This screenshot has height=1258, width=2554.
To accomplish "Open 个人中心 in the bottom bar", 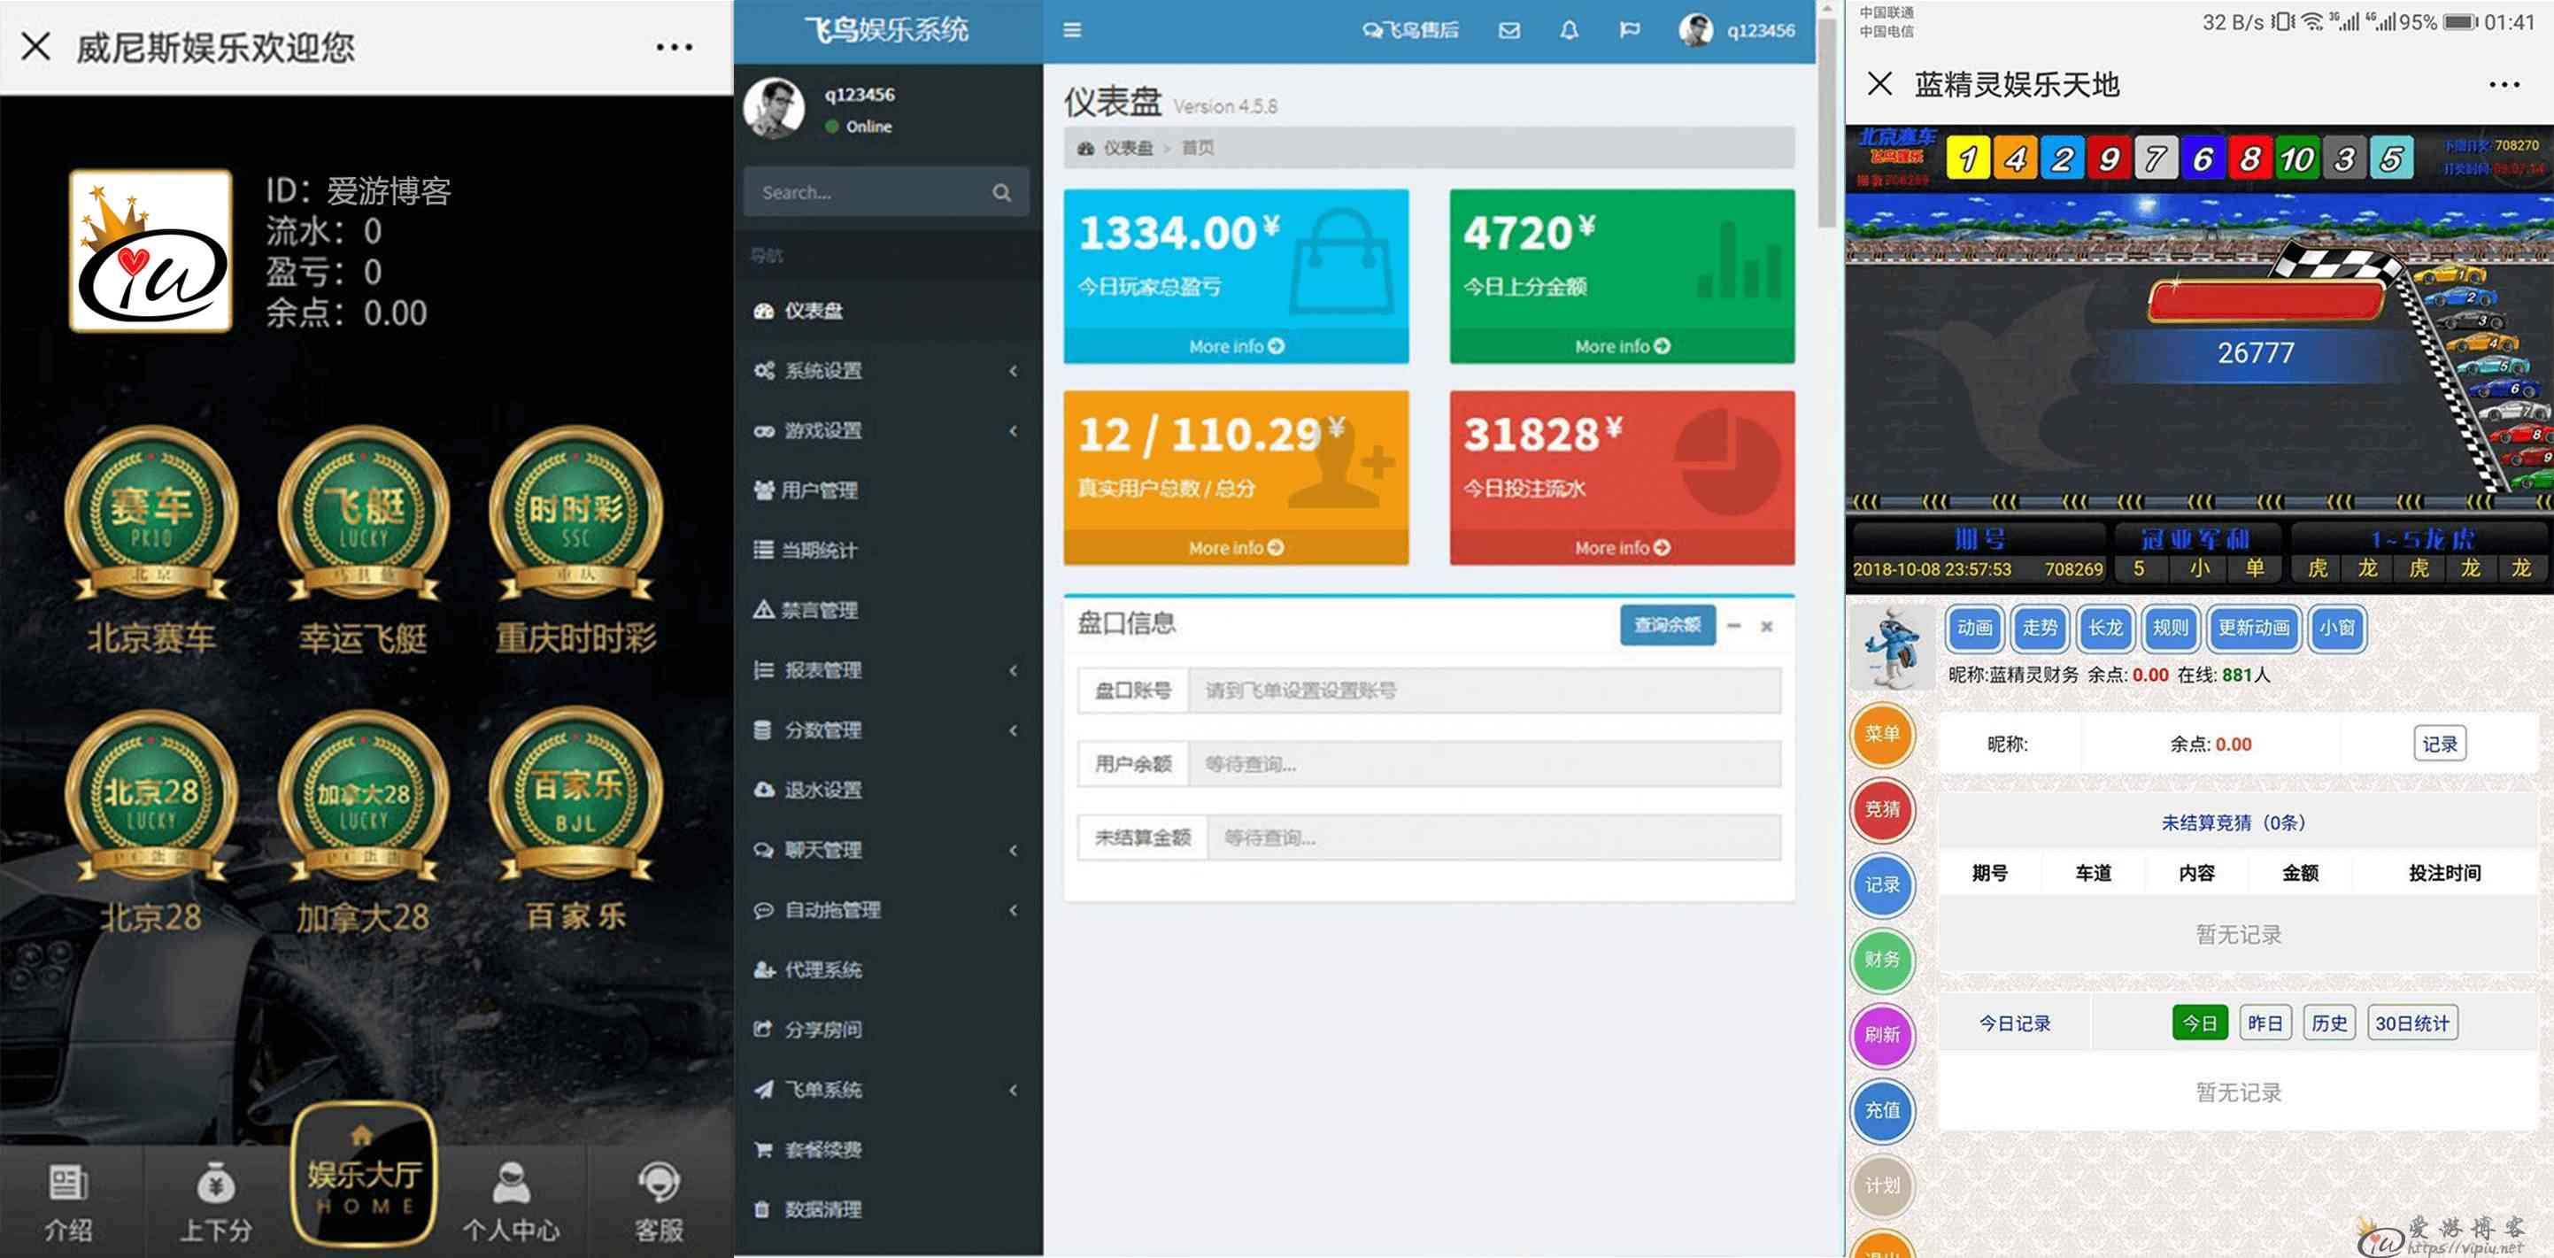I will coord(511,1202).
